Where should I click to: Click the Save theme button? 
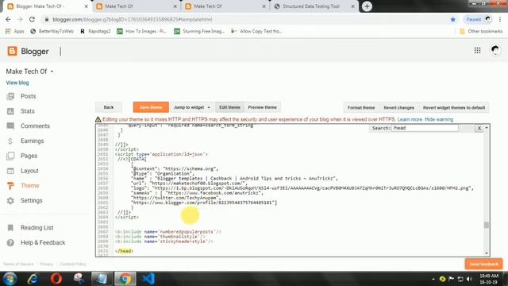click(x=151, y=107)
